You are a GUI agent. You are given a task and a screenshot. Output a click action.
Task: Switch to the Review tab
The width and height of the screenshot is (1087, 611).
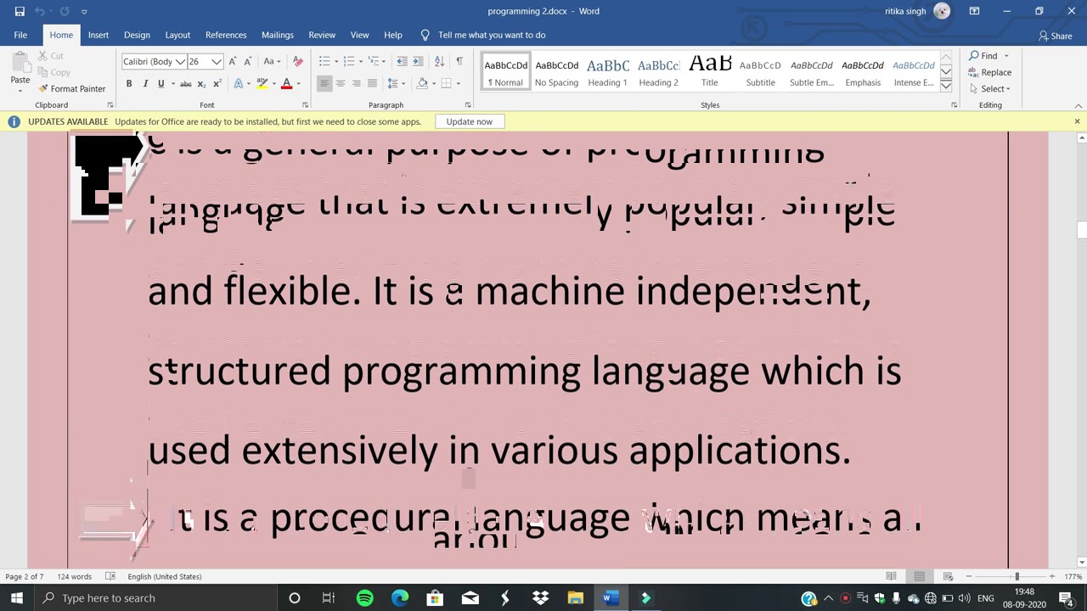[322, 35]
